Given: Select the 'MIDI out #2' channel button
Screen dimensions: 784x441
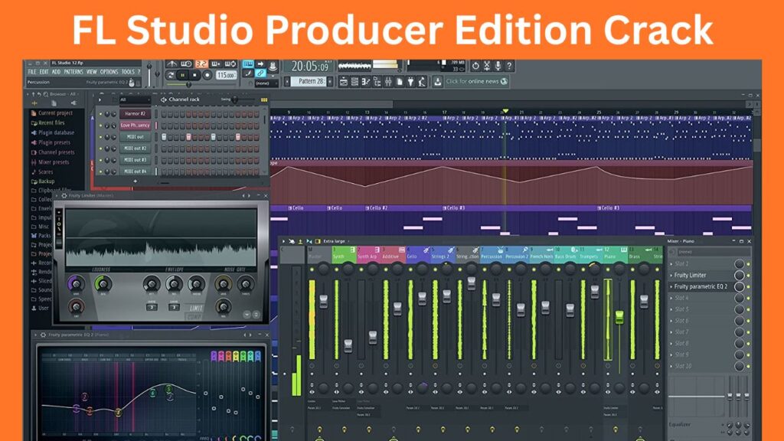Looking at the screenshot, I should [x=135, y=149].
